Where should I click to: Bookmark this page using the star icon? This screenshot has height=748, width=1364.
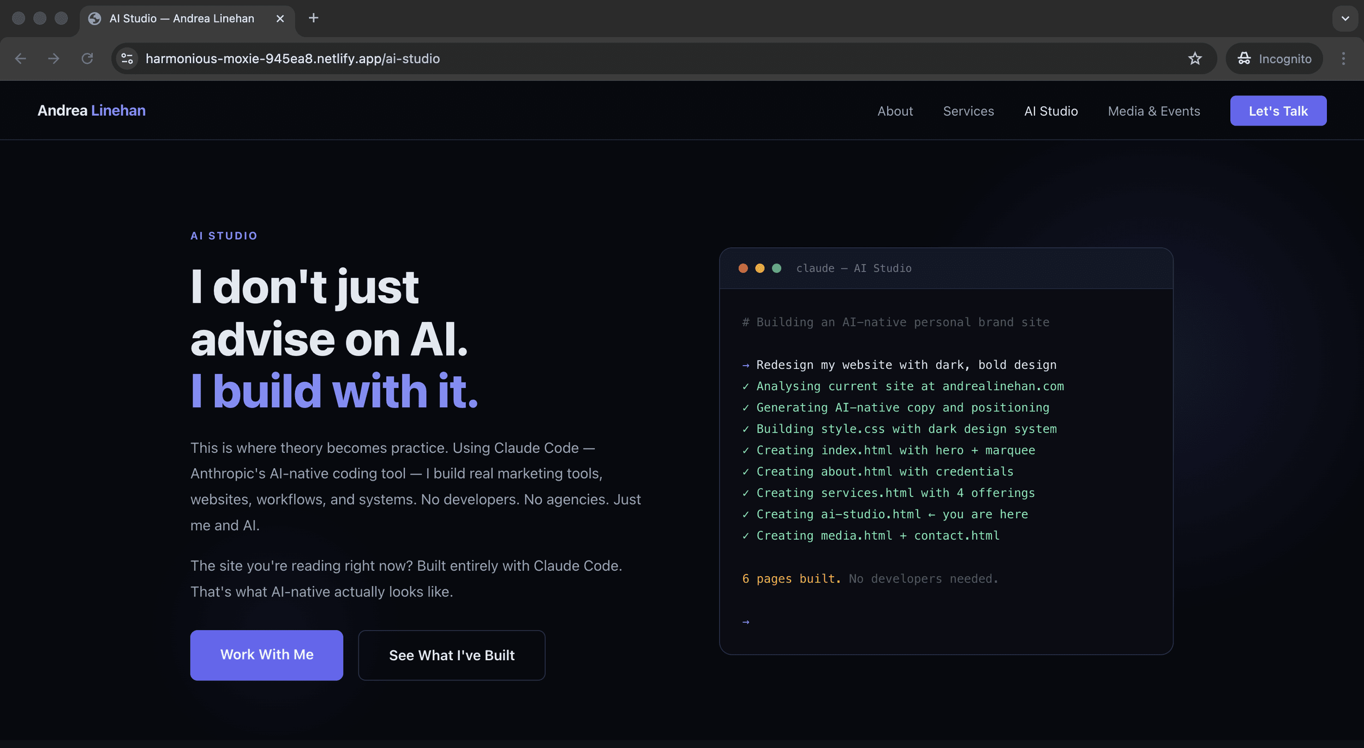pyautogui.click(x=1195, y=58)
